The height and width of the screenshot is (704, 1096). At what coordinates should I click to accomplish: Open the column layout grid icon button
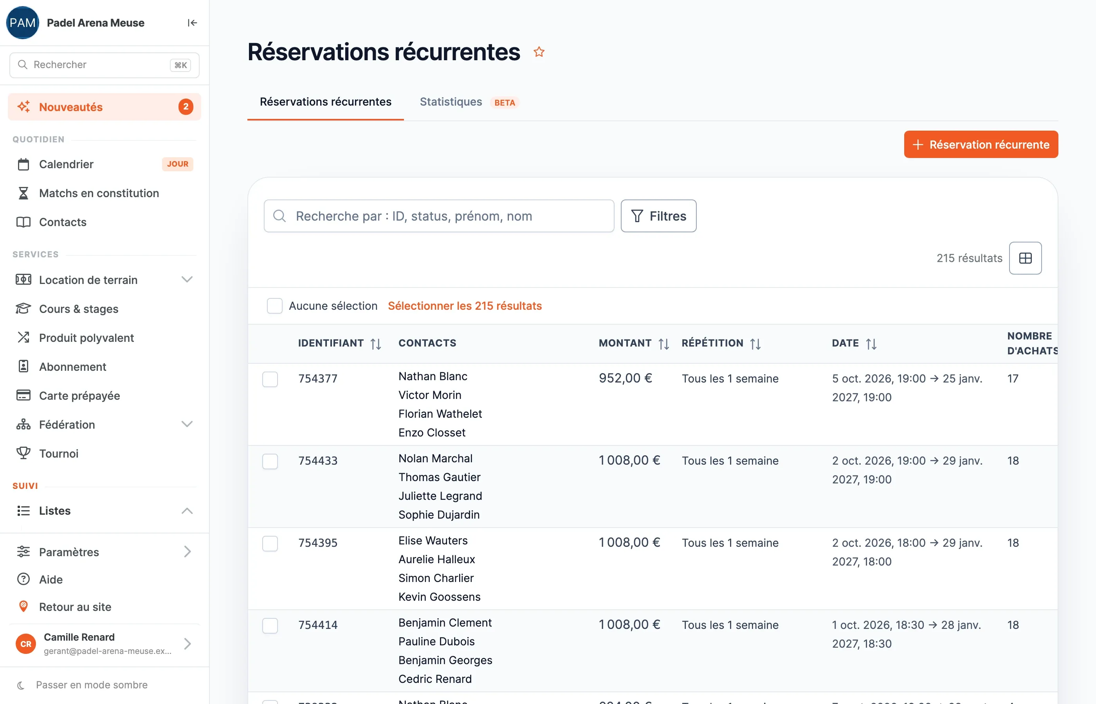(x=1025, y=258)
